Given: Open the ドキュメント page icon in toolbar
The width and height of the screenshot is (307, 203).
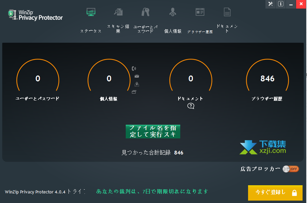Looking at the screenshot, I should 227,12.
